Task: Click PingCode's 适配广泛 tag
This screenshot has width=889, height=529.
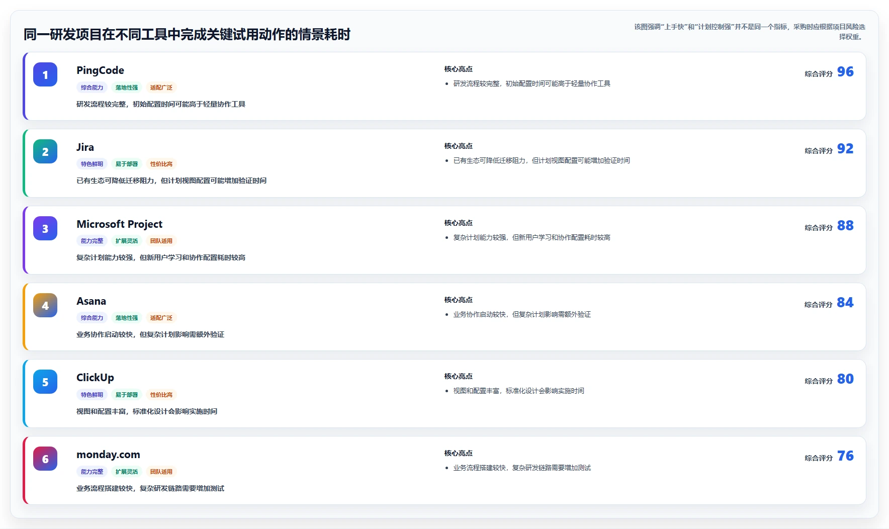Action: click(x=161, y=87)
